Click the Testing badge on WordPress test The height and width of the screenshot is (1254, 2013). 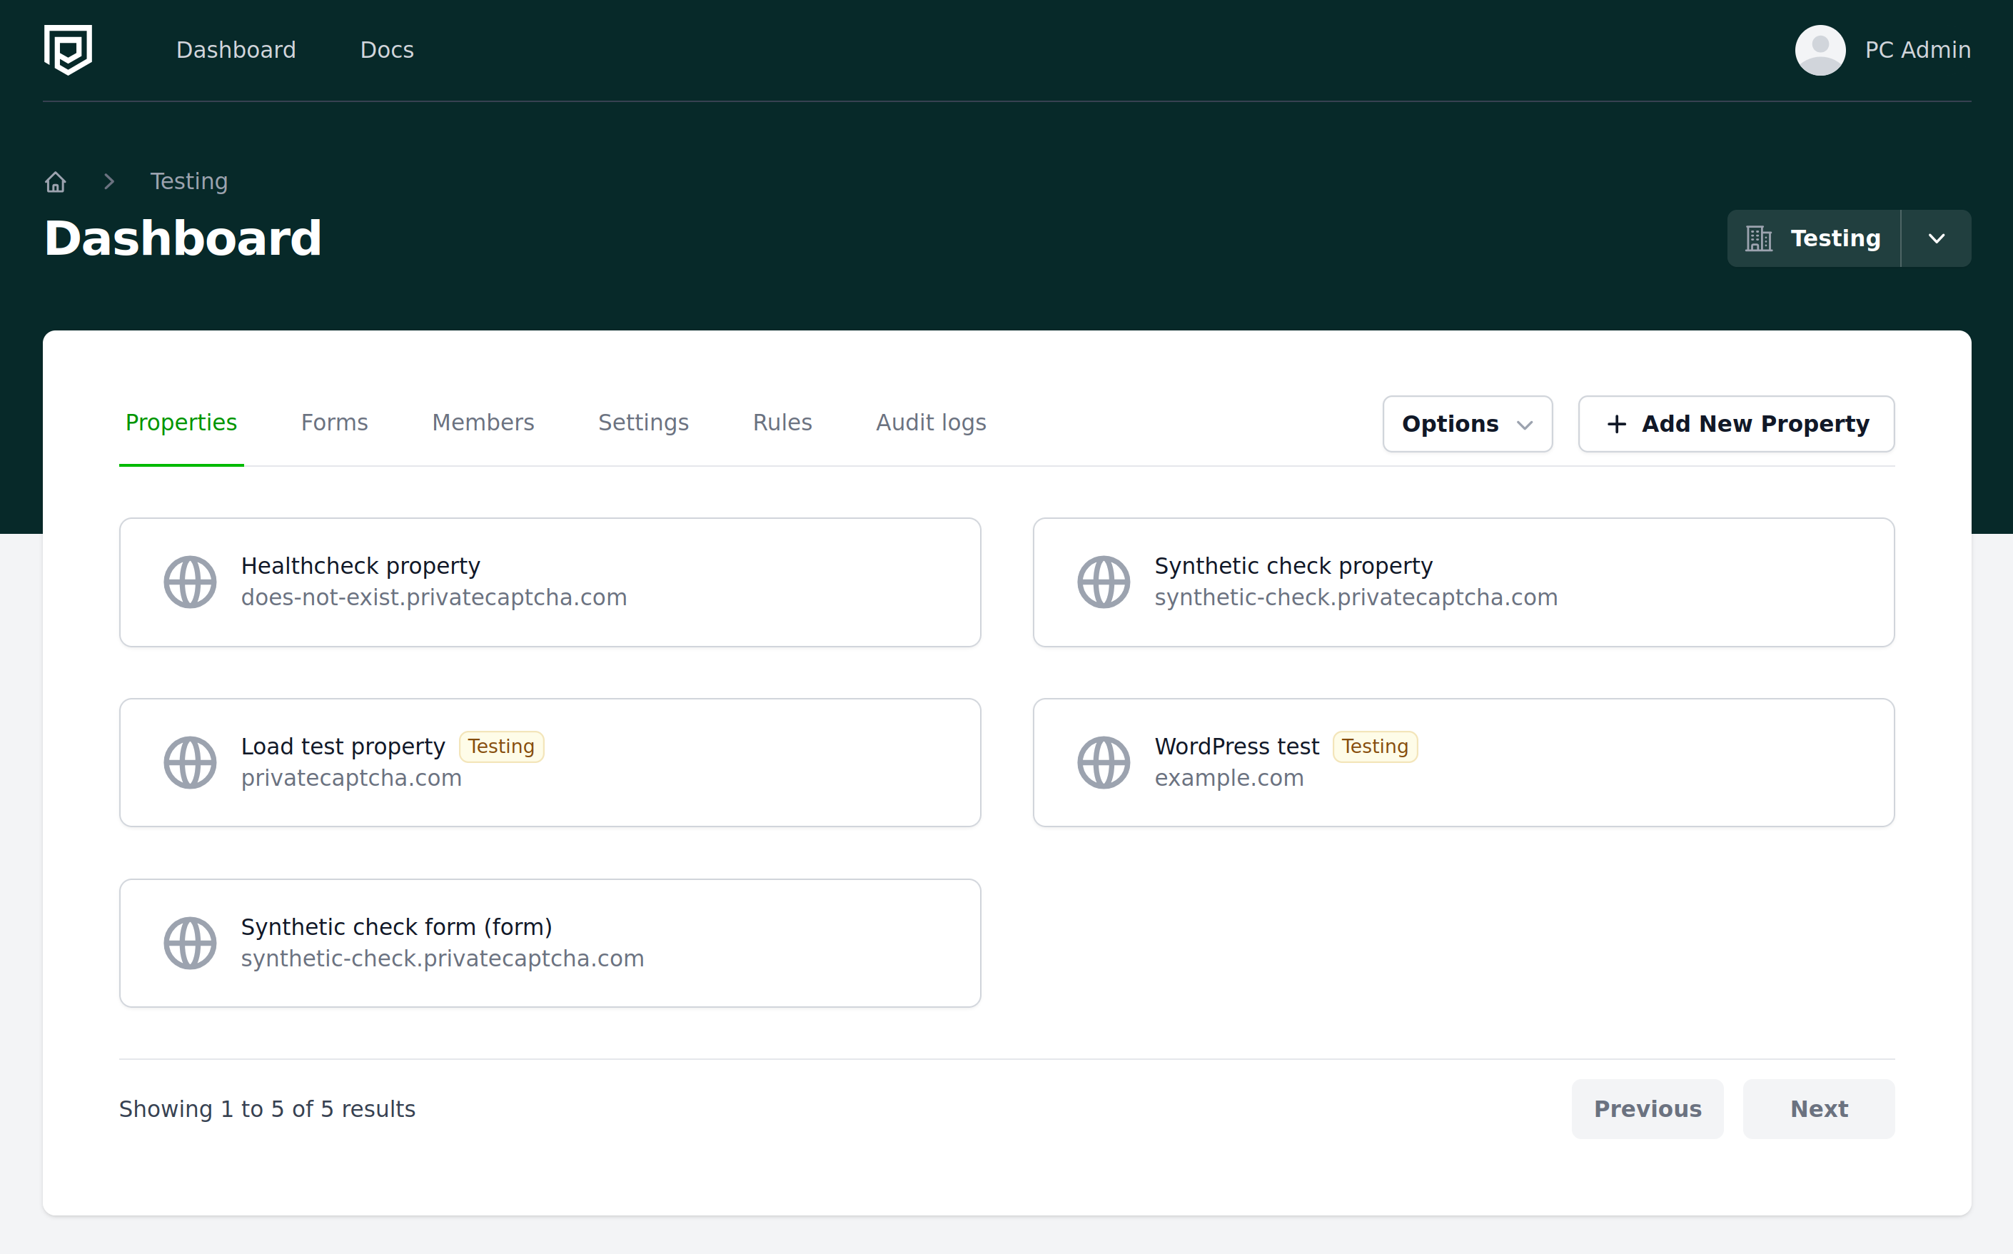click(1375, 747)
